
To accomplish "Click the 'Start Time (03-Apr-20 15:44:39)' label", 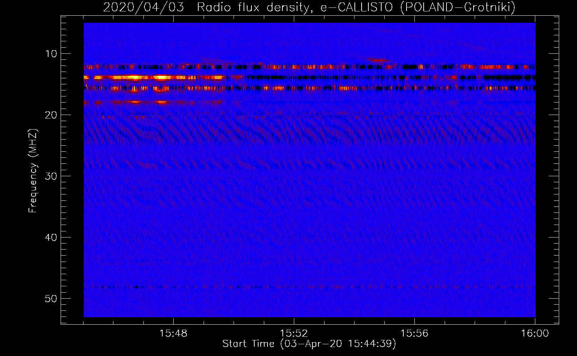I will click(309, 344).
